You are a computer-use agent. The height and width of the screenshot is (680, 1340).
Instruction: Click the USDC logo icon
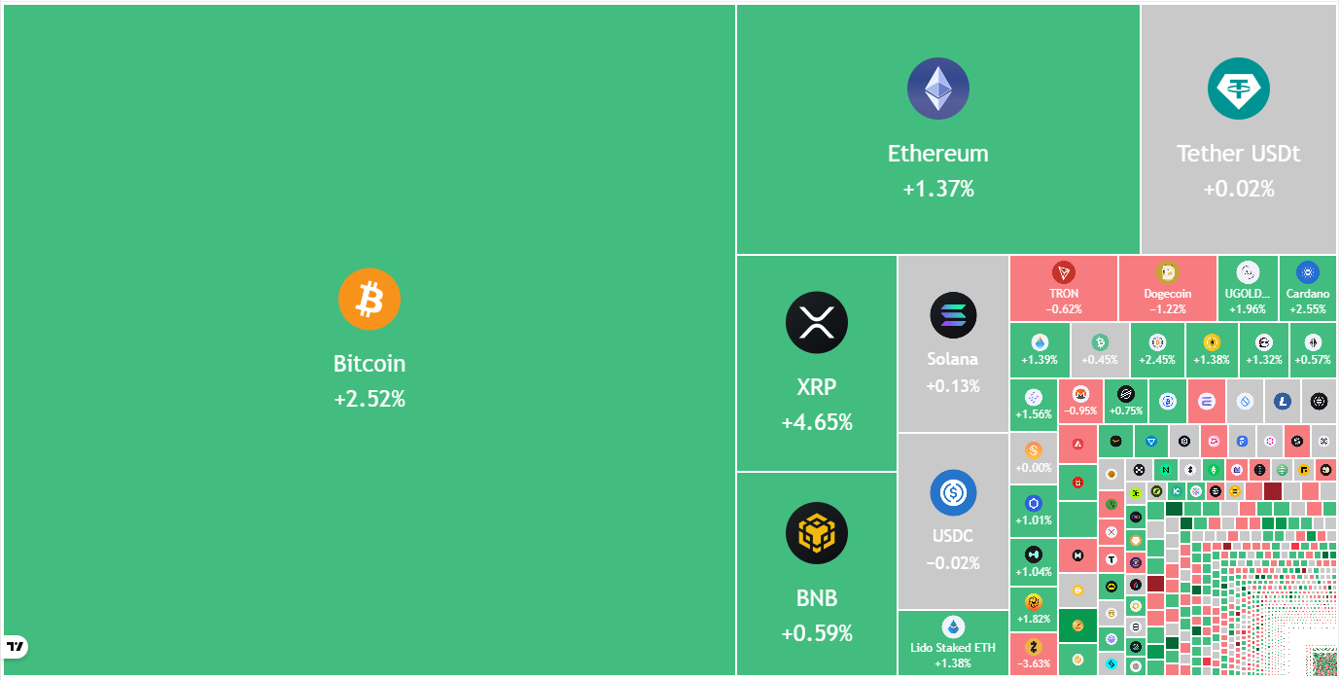(x=953, y=493)
